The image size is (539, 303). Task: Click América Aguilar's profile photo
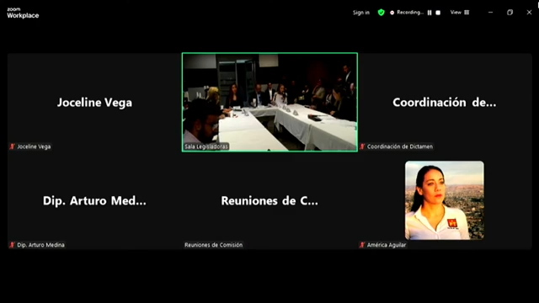pos(445,200)
